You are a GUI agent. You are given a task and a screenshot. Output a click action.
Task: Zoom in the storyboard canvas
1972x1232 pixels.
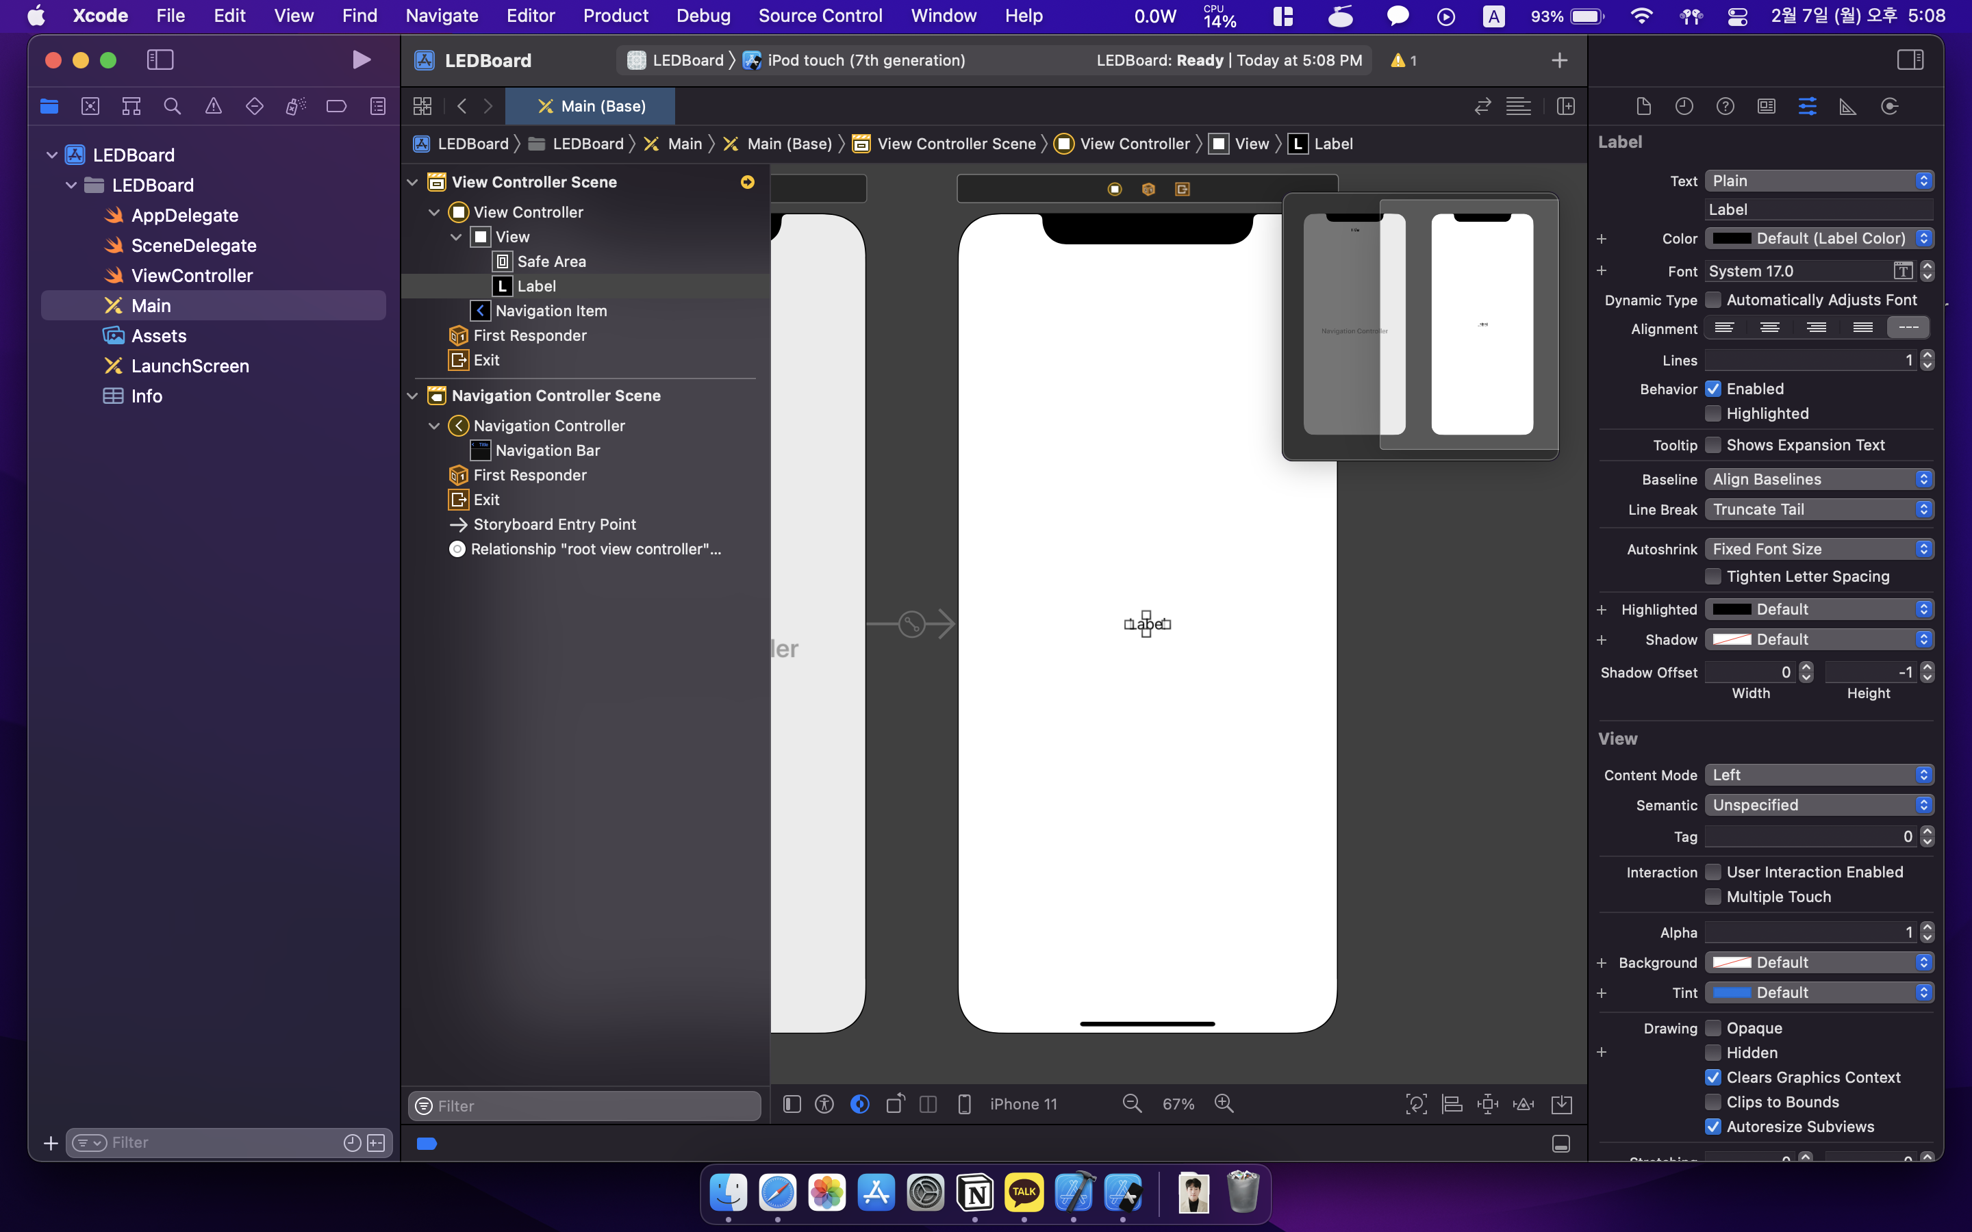(1224, 1103)
